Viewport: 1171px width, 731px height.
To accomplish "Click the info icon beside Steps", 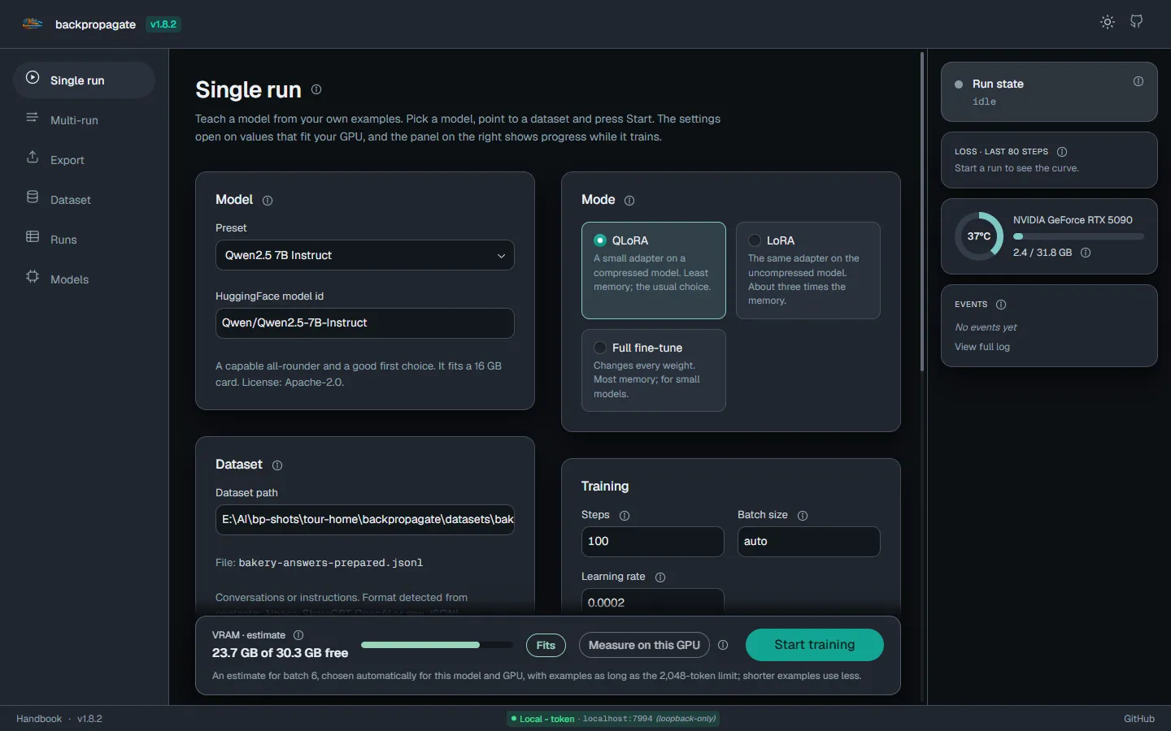I will [625, 516].
